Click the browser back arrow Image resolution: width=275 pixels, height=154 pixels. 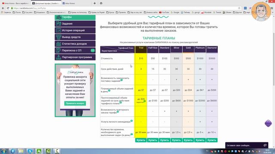3,8
